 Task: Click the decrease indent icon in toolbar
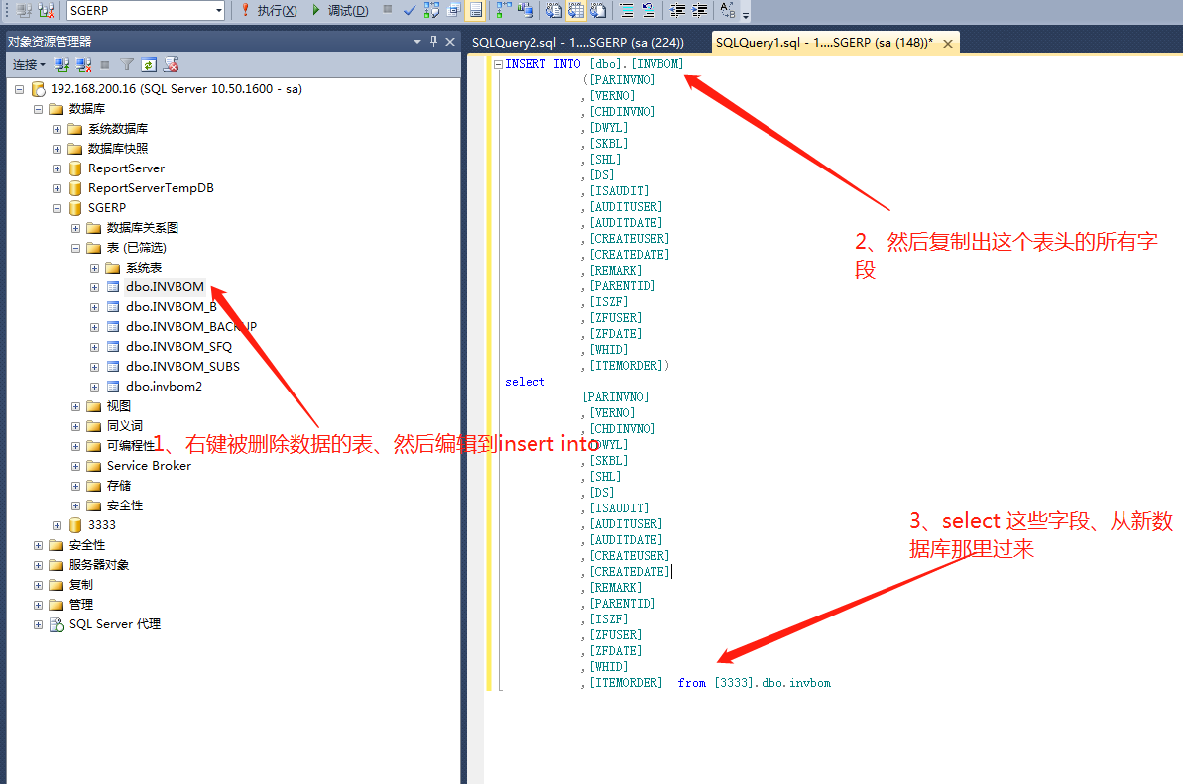click(677, 11)
